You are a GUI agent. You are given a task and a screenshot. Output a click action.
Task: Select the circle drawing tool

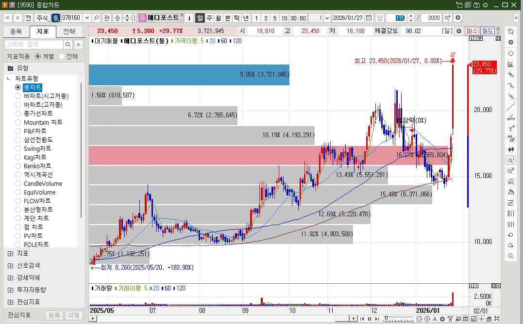511,53
